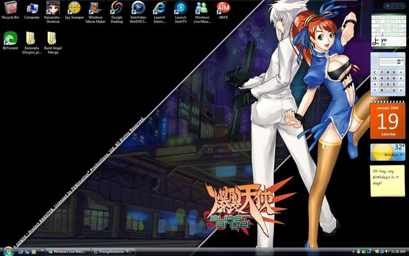Screen dimensions: 409x256
Task: Launch BitTorrent from the desktop
Action: pyautogui.click(x=10, y=39)
